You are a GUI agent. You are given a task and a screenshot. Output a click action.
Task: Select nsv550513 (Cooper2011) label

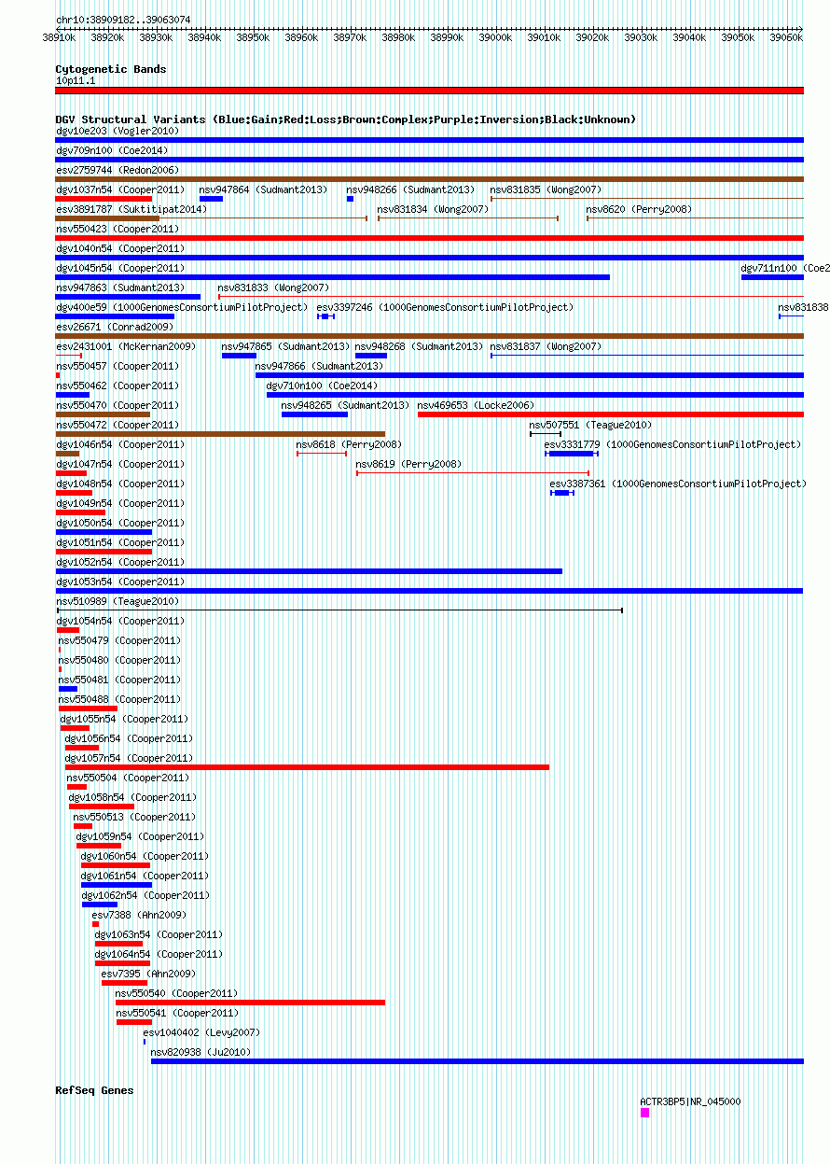135,817
